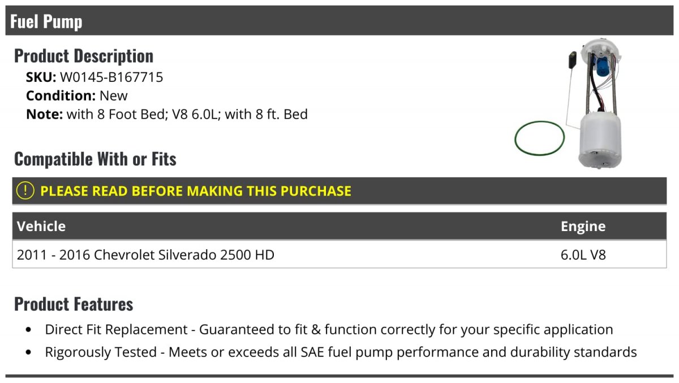This screenshot has width=679, height=383.
Task: Click the Vehicle column header
Action: coord(41,227)
